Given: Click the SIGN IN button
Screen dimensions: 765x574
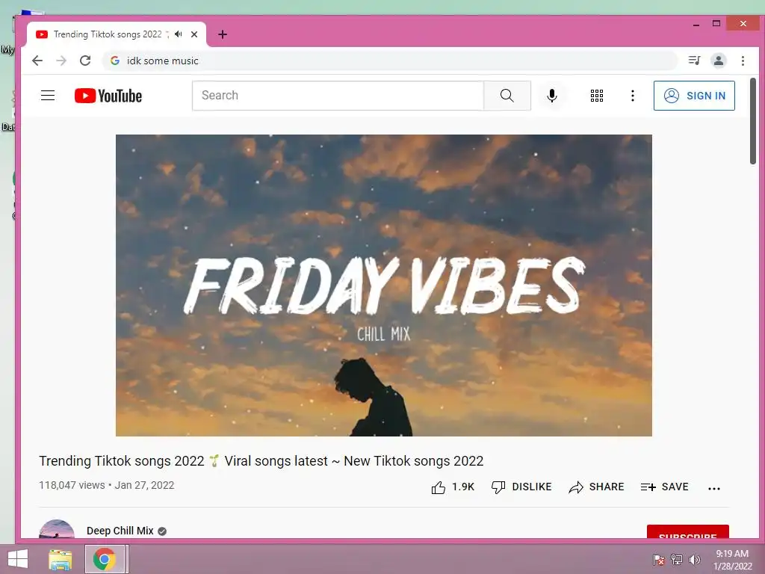Looking at the screenshot, I should pos(694,96).
